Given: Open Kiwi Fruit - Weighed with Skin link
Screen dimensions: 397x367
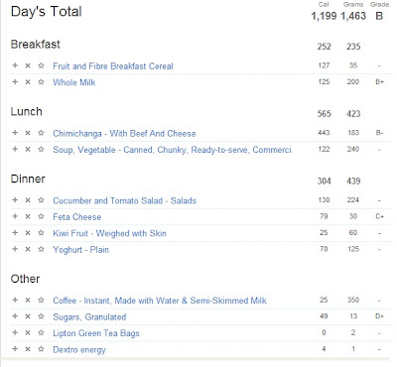Looking at the screenshot, I should (109, 233).
